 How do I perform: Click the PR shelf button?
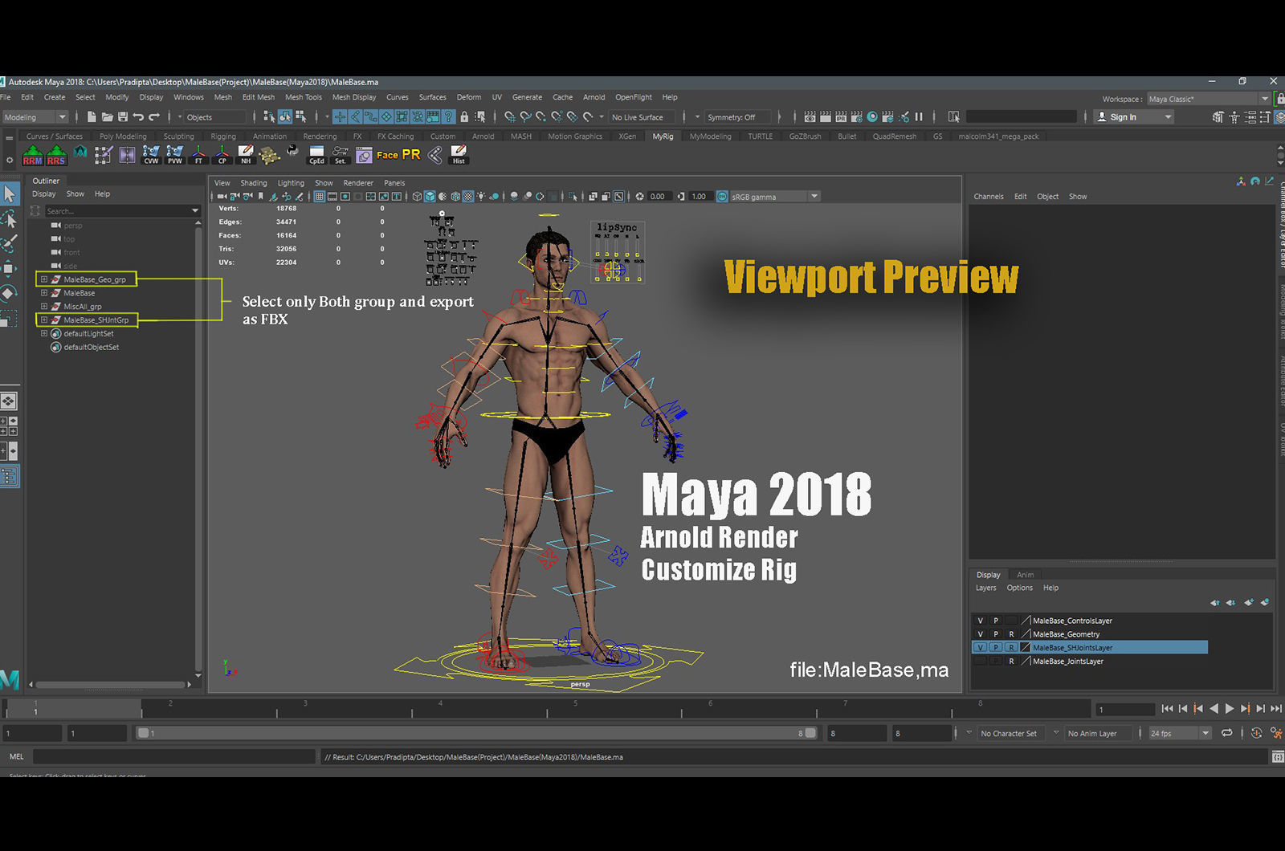pyautogui.click(x=411, y=154)
